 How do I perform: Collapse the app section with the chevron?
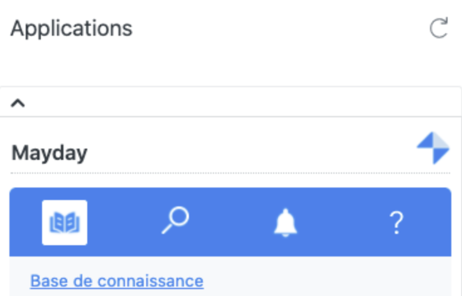18,102
